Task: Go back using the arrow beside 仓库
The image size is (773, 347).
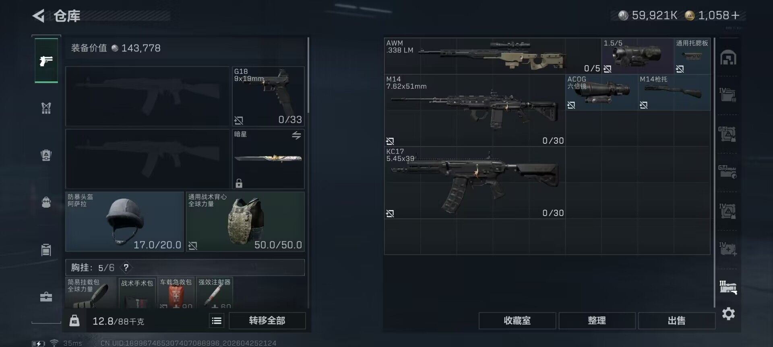Action: coord(39,16)
